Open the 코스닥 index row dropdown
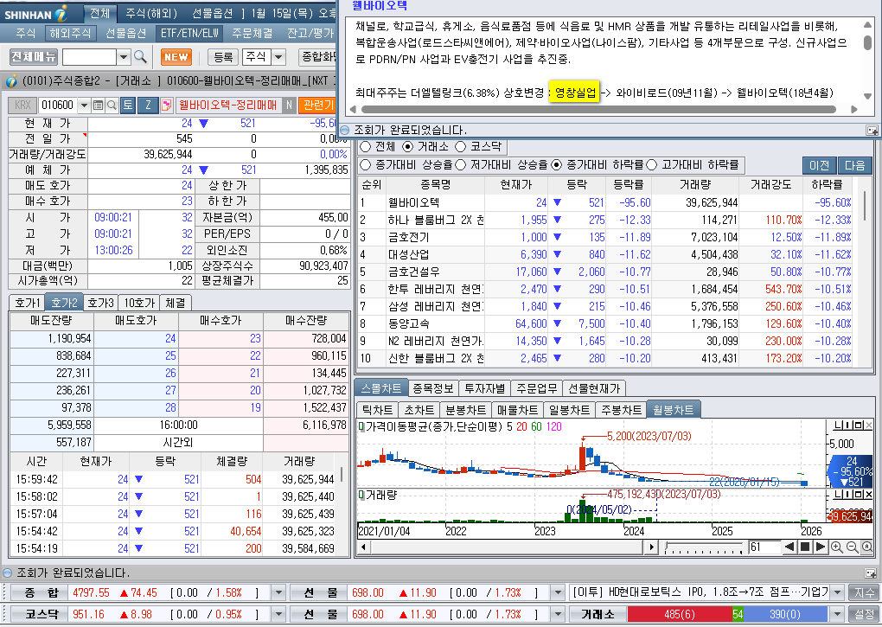 coord(278,614)
